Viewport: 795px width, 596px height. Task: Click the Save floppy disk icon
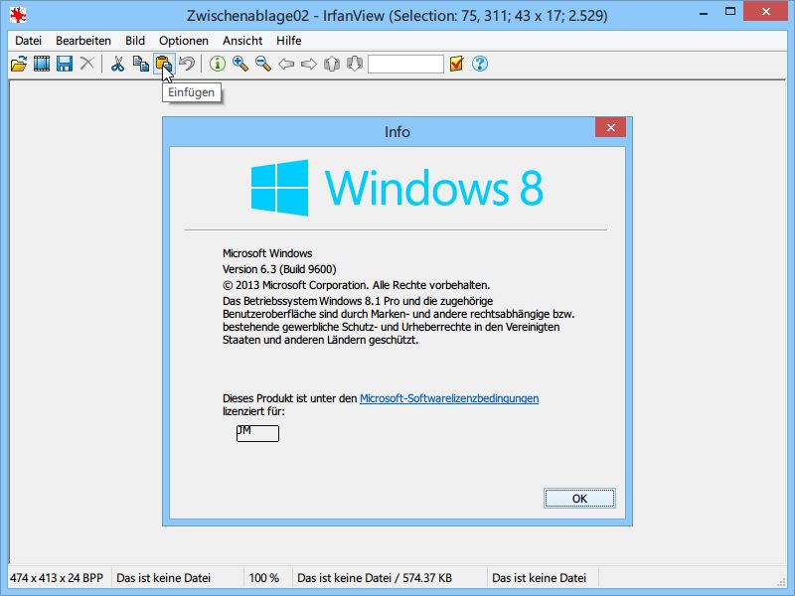[x=65, y=64]
